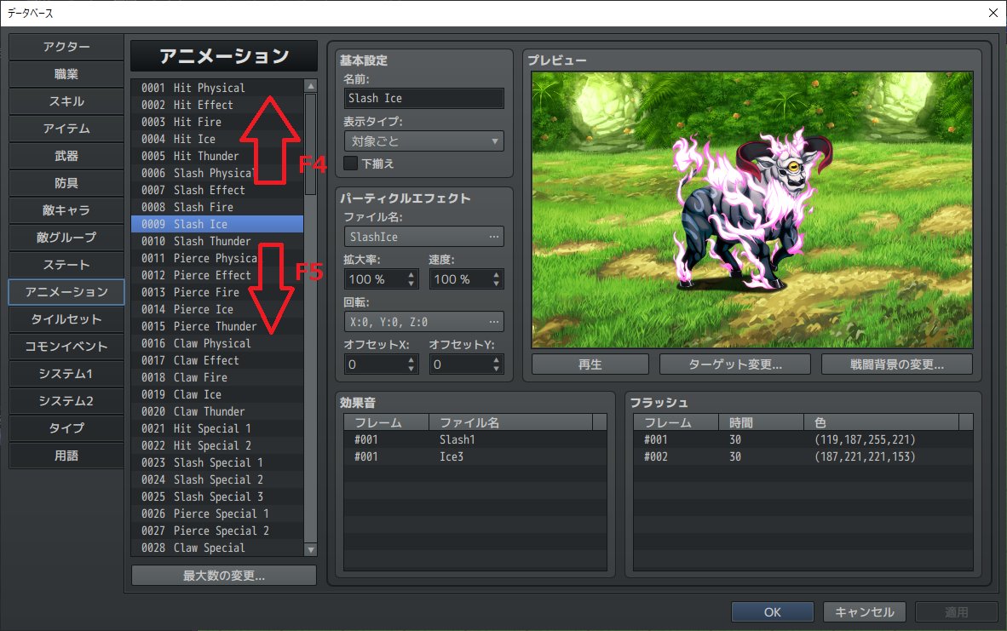This screenshot has width=1007, height=631.
Task: Open the 敵グループ section
Action: 66,238
